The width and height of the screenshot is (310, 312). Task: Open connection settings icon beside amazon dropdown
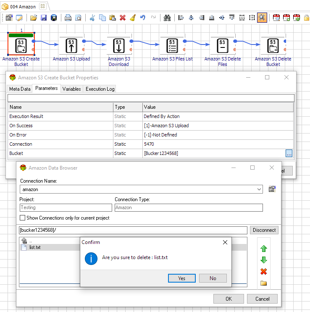point(272,189)
